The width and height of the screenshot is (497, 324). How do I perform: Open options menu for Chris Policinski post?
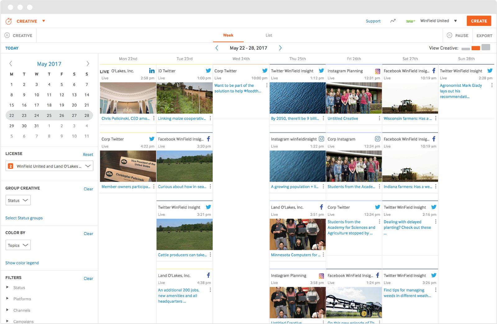[154, 118]
